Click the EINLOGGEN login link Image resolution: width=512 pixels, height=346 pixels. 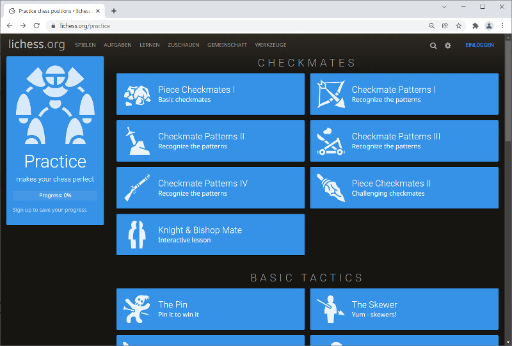point(479,45)
